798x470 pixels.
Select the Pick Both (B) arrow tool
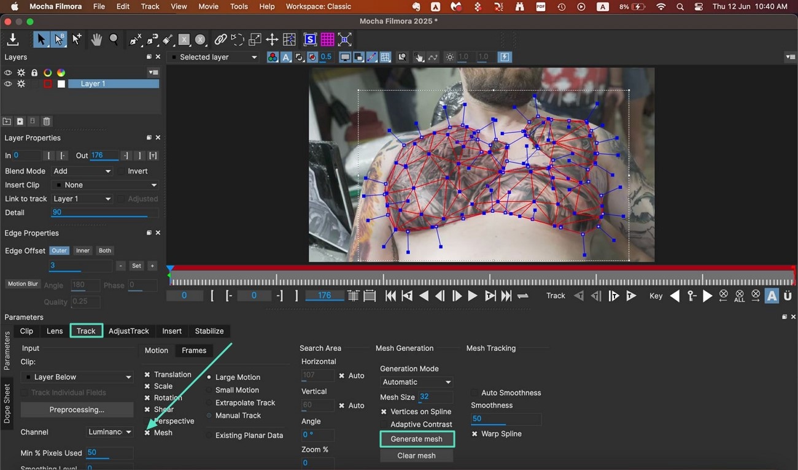(58, 40)
